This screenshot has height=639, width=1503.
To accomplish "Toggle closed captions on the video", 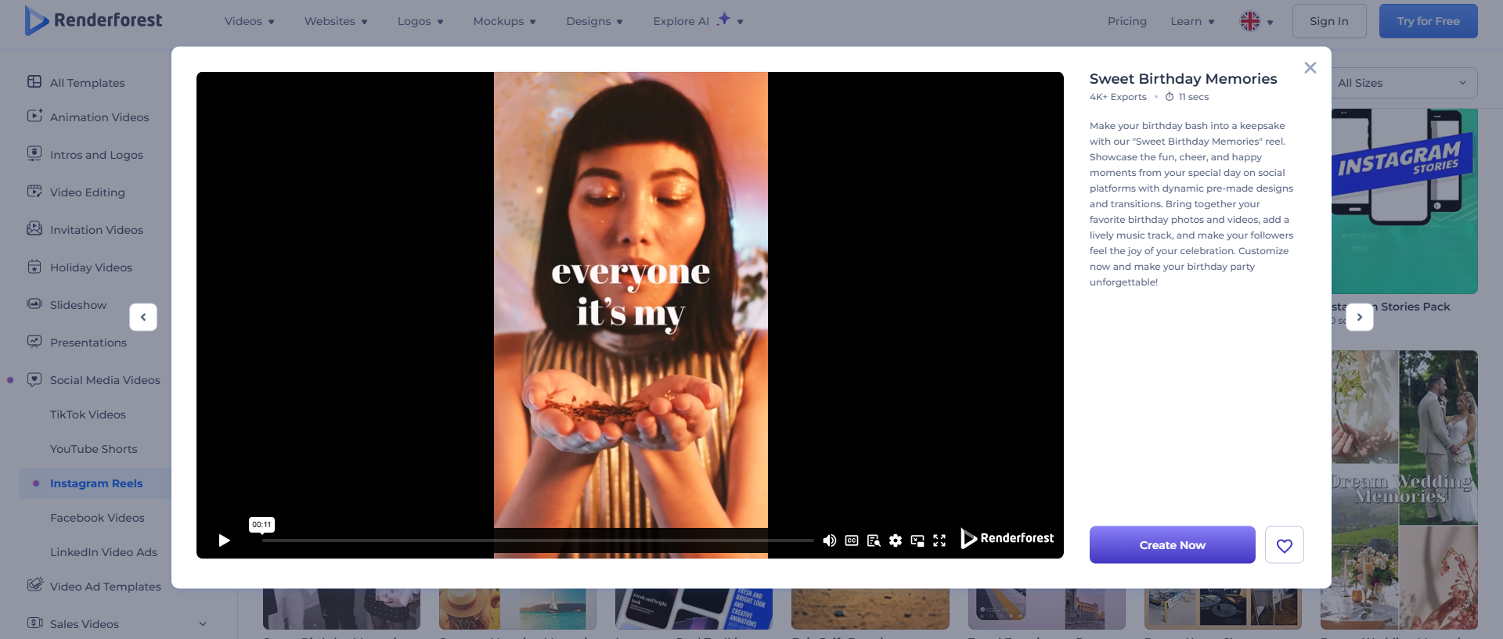I will coord(852,540).
